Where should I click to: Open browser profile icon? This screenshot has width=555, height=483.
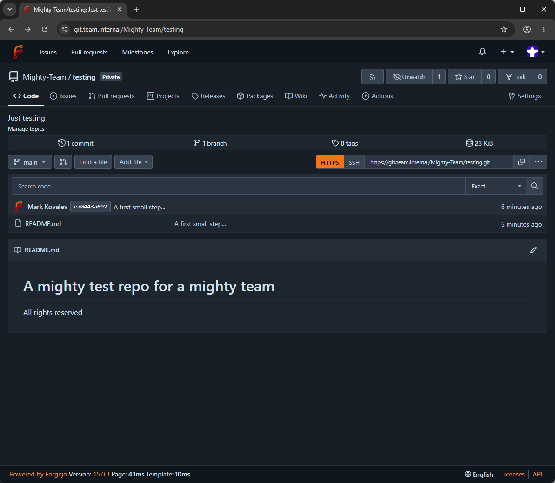pos(527,29)
